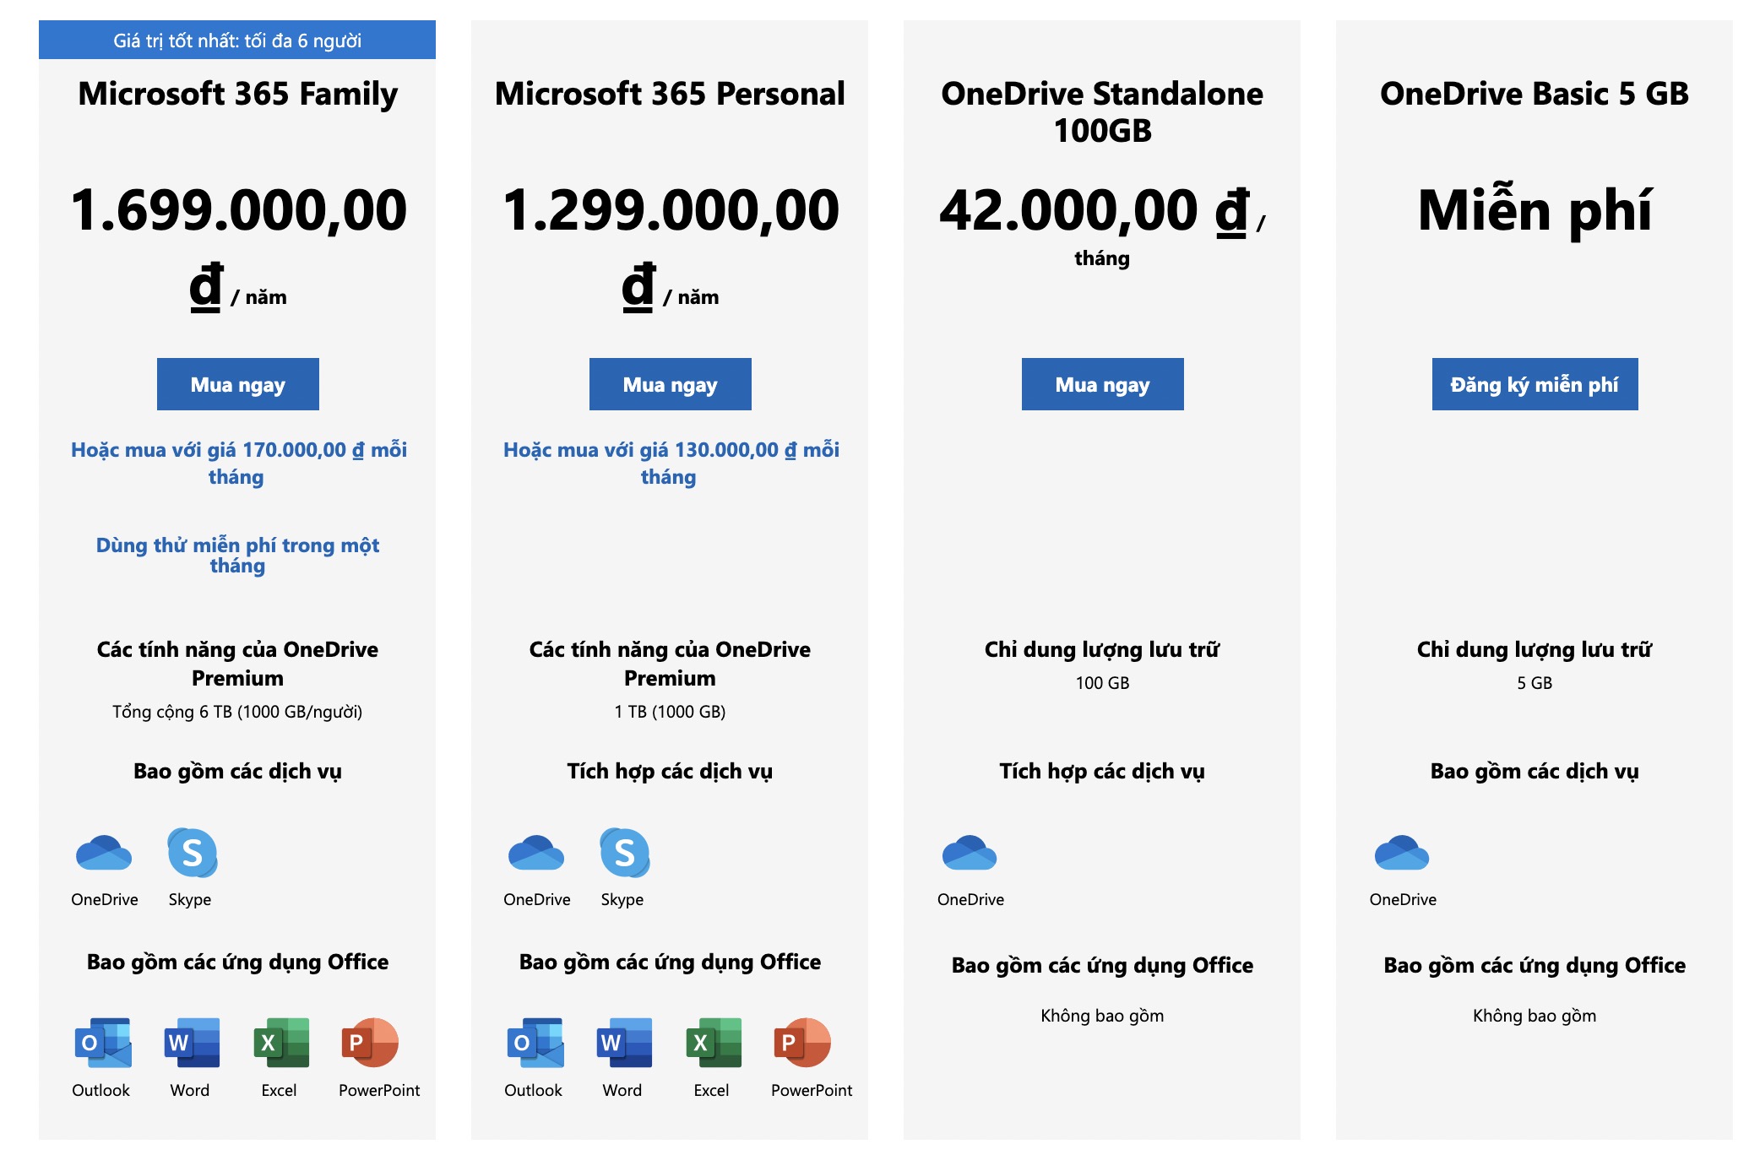The height and width of the screenshot is (1155, 1760).
Task: Click the PowerPoint icon in the Personal plan
Action: (x=802, y=1043)
